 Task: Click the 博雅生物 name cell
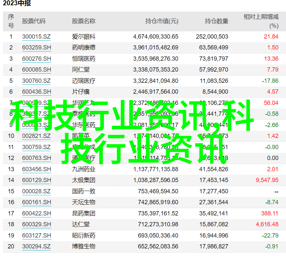[x=84, y=246]
